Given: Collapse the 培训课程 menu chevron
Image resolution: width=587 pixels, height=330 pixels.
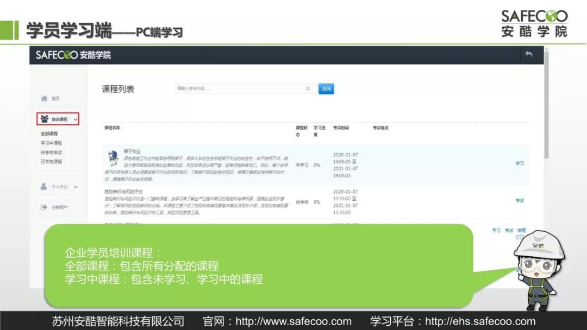Looking at the screenshot, I should point(76,119).
